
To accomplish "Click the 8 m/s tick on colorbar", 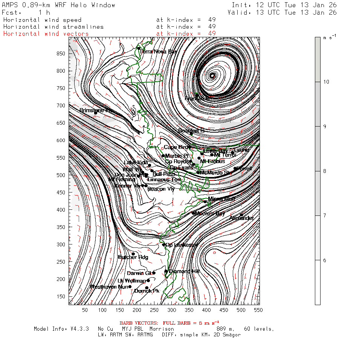I will [x=325, y=171].
